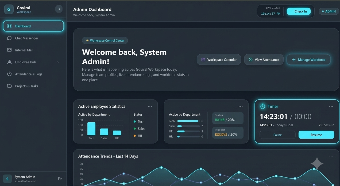Open the Timer card options menu
340x186 pixels.
point(331,106)
